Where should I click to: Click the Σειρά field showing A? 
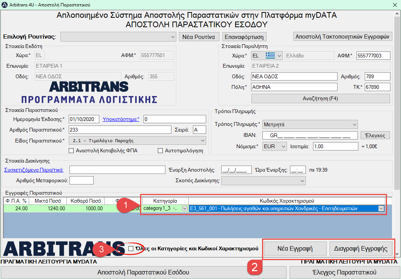(x=199, y=130)
